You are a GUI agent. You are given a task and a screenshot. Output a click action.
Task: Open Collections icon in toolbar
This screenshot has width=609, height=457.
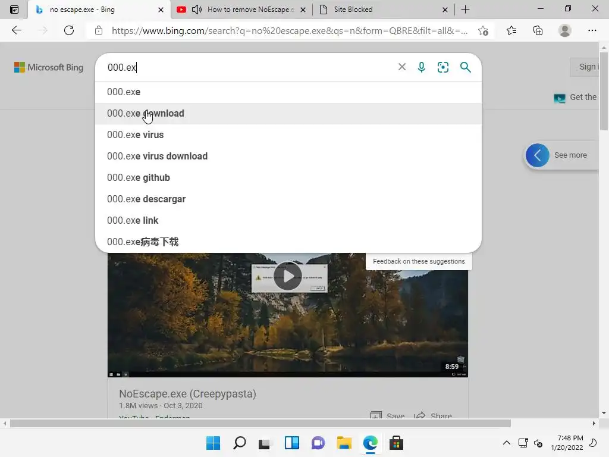pos(538,30)
